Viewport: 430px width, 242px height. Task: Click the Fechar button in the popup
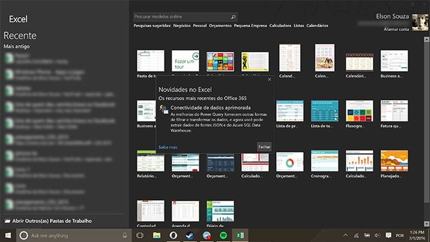pos(264,147)
